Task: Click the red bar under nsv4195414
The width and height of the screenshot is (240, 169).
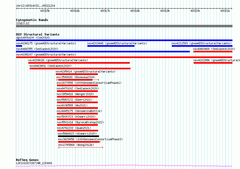Action: point(77,74)
